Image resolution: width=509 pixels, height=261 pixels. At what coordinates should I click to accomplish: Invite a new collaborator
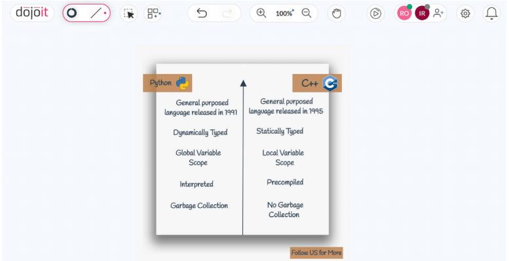(x=438, y=13)
